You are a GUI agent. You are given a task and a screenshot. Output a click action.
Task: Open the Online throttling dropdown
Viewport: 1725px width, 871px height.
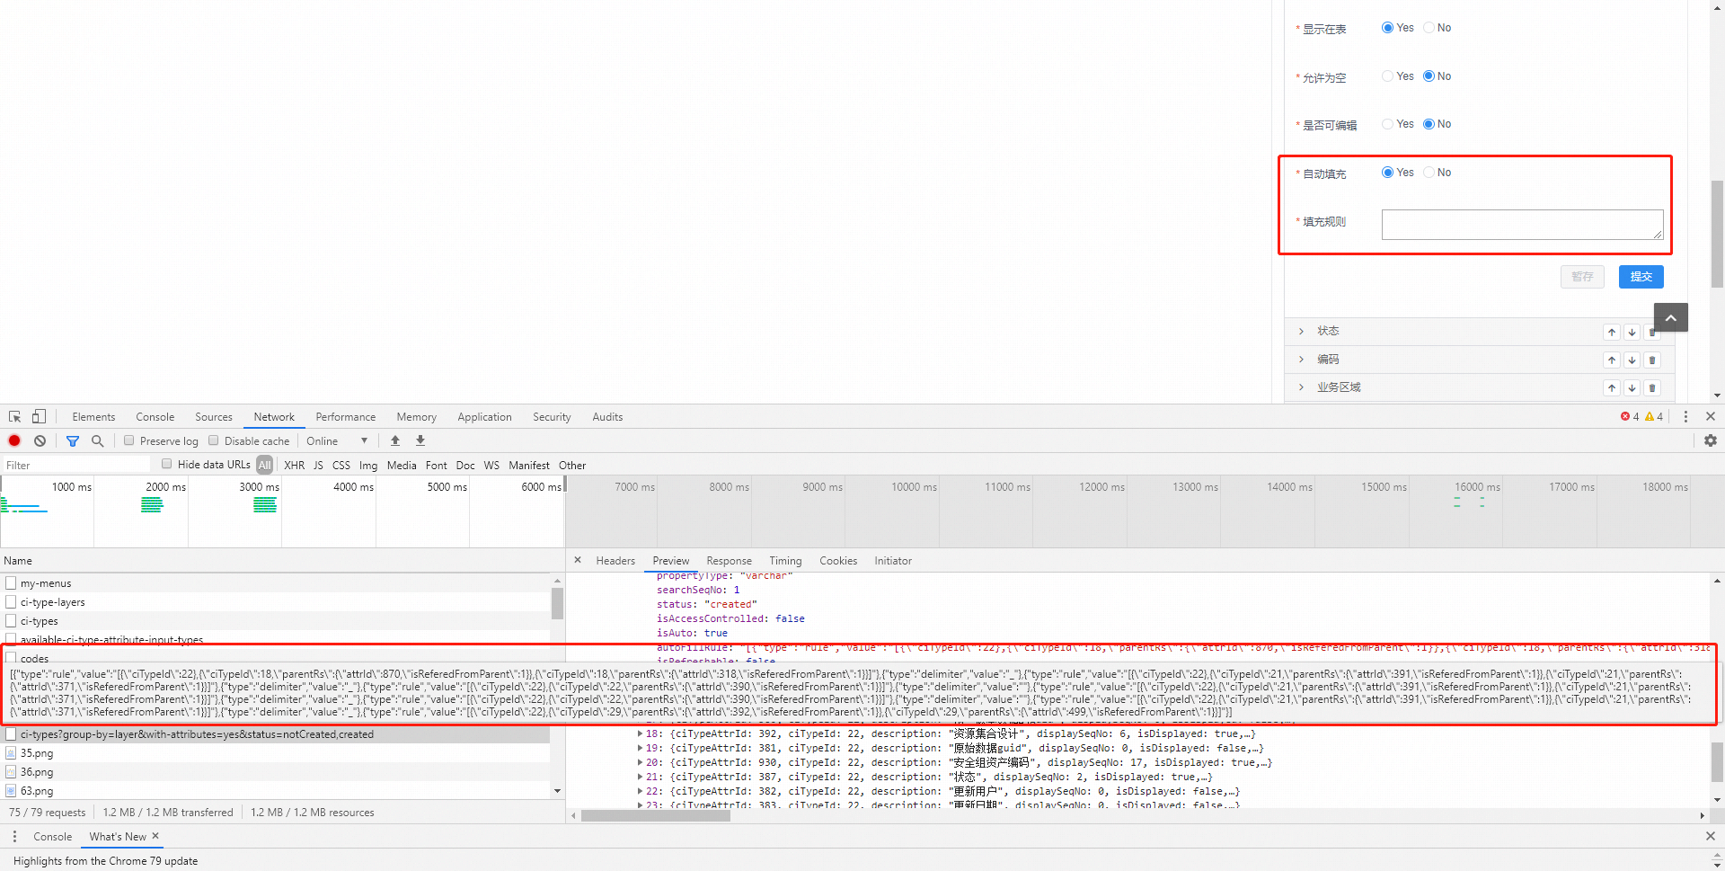tap(337, 440)
